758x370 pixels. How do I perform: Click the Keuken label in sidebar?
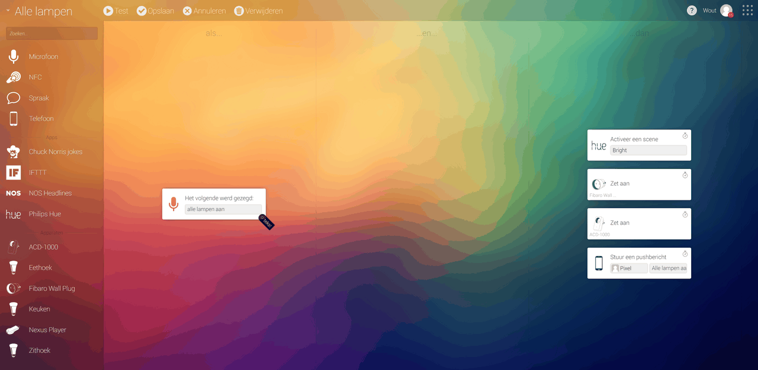(x=40, y=309)
